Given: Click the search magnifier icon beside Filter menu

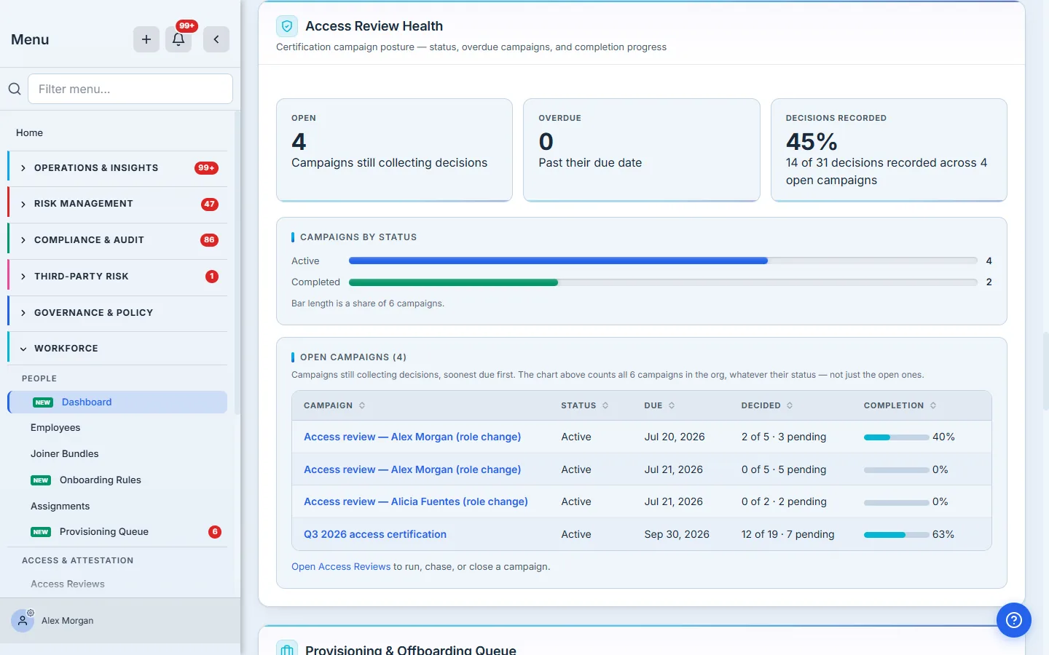Looking at the screenshot, I should coord(15,89).
